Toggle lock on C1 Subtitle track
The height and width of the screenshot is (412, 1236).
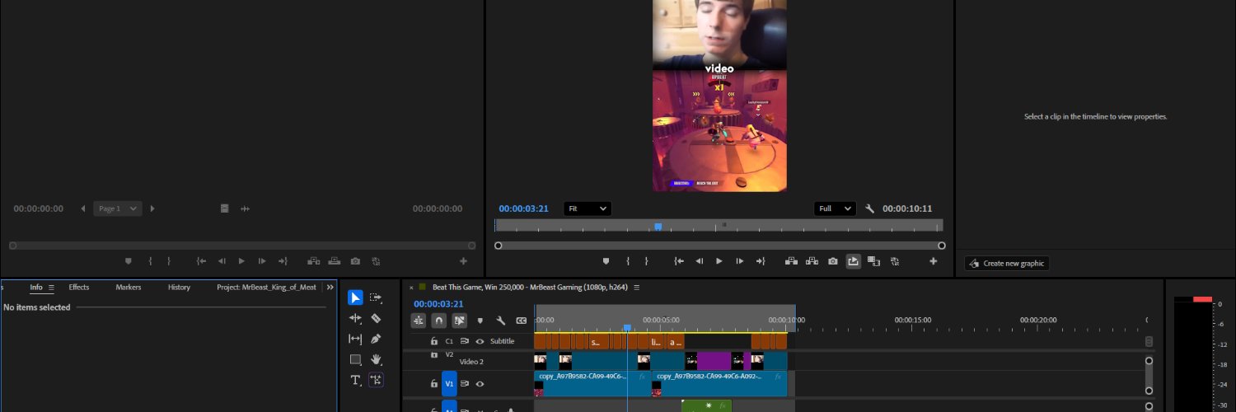[x=434, y=341]
